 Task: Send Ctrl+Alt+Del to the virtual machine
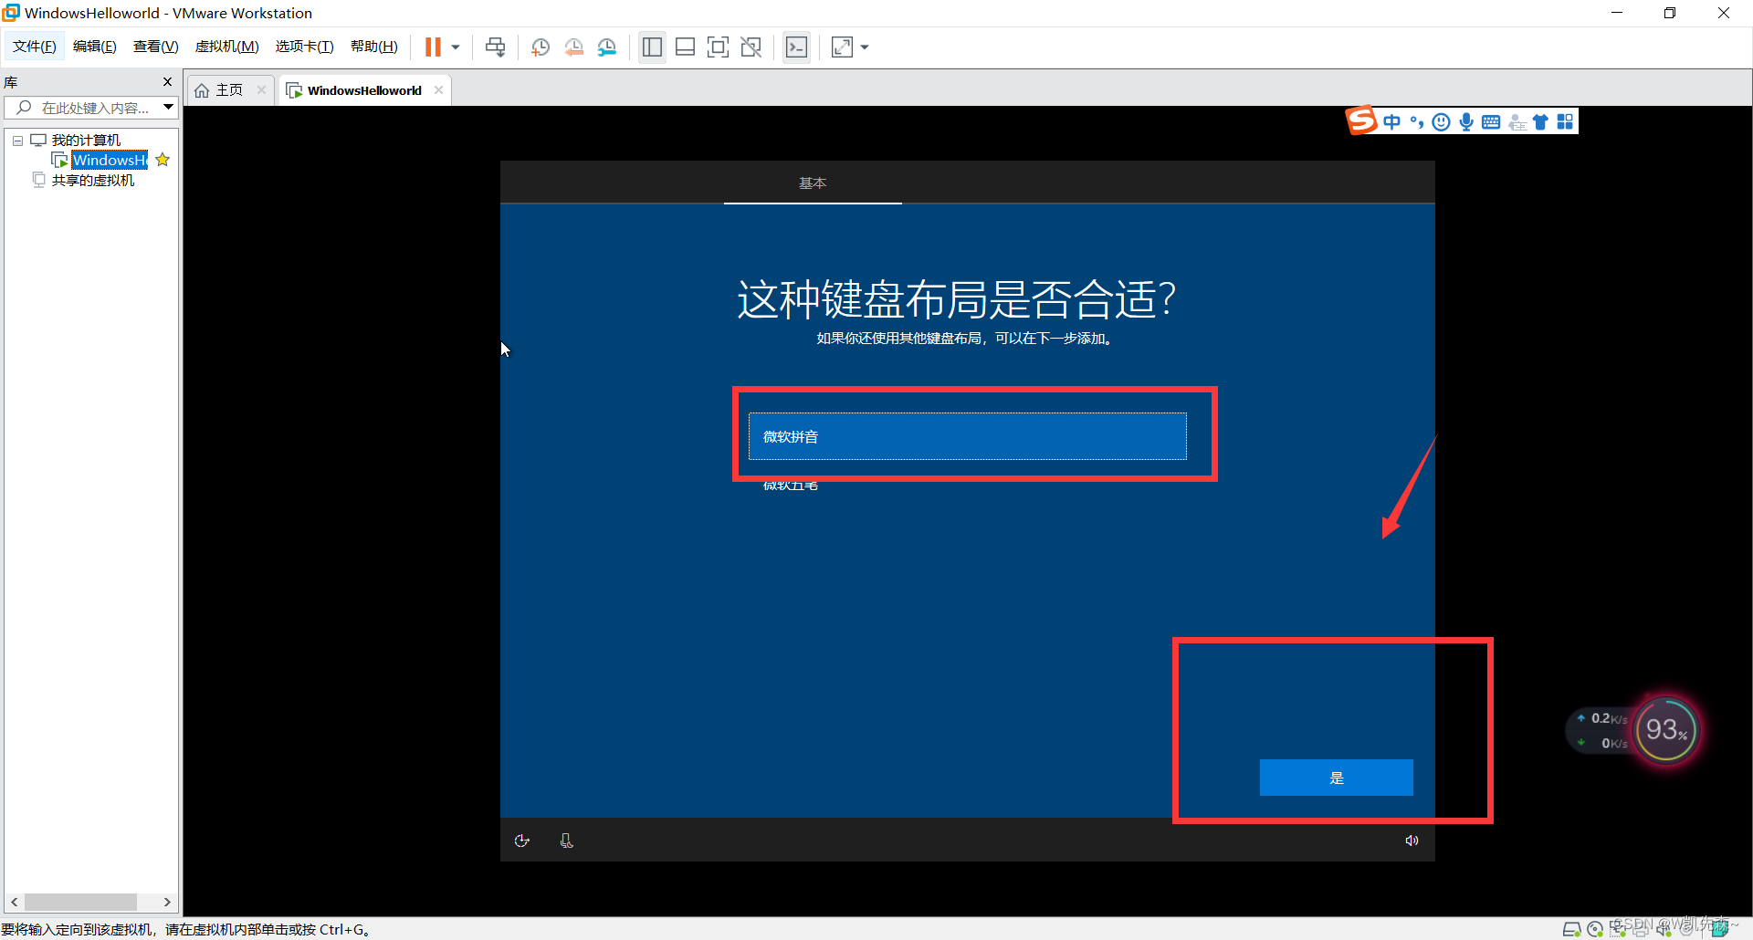click(496, 47)
